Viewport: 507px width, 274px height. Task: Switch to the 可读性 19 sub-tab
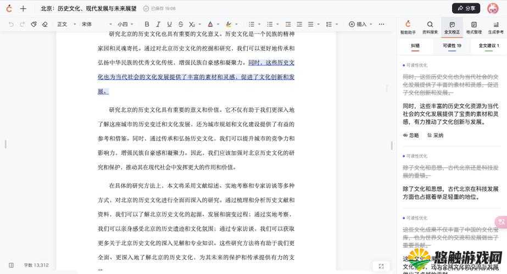tap(452, 46)
